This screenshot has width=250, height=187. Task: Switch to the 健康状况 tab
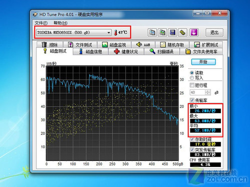(126, 51)
